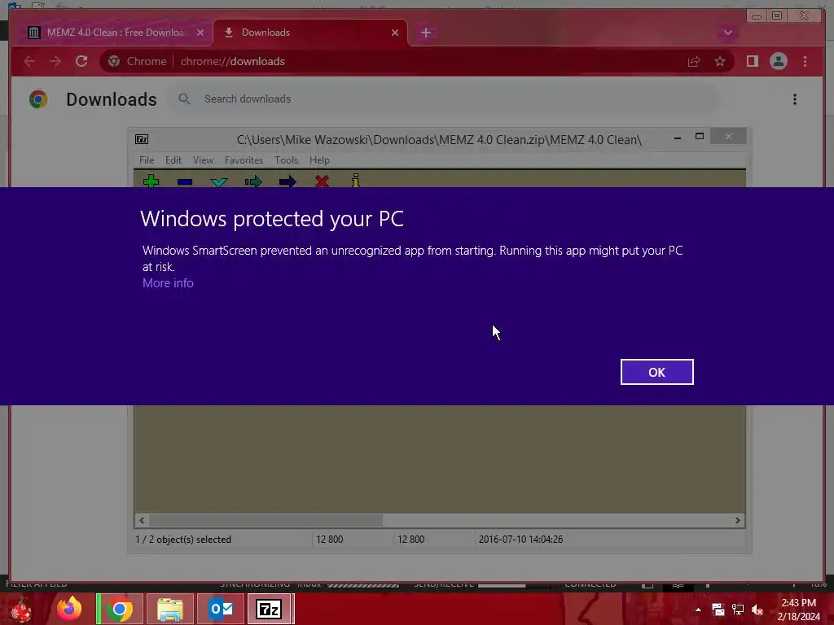Click '1 / 2 object(s) selected' status text
834x625 pixels.
tap(183, 540)
